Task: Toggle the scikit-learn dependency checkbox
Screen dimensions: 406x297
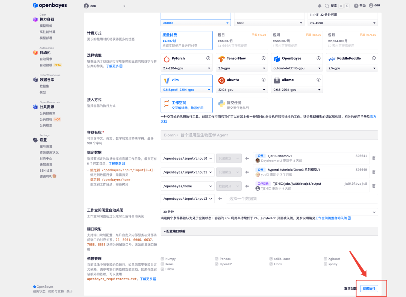Action: pyautogui.click(x=271, y=259)
